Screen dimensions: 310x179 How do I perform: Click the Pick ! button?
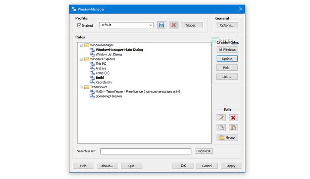tap(227, 68)
